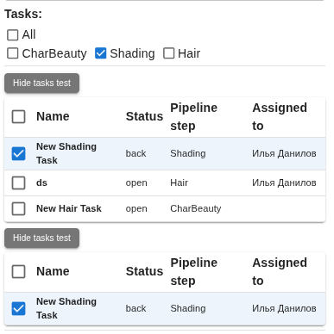Click the Status column header in first table

point(144,116)
